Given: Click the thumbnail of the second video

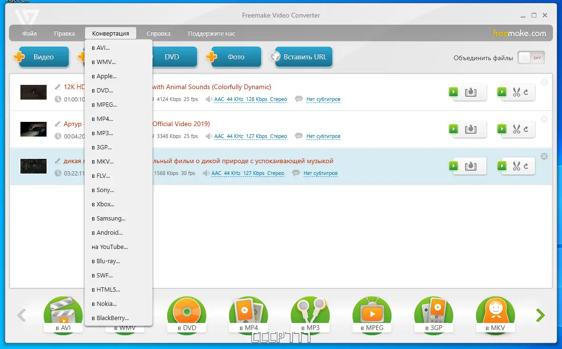Looking at the screenshot, I should tap(33, 129).
